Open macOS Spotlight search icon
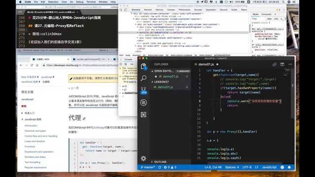 click(283, 2)
